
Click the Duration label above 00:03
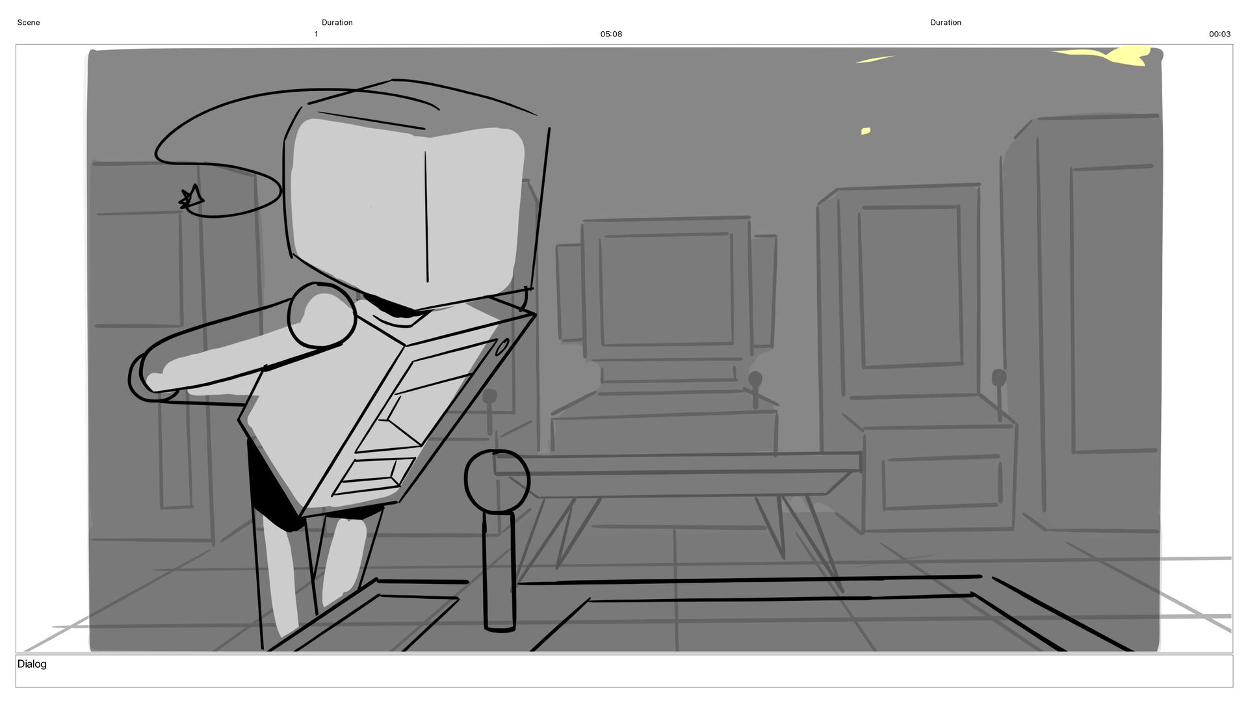coord(946,23)
